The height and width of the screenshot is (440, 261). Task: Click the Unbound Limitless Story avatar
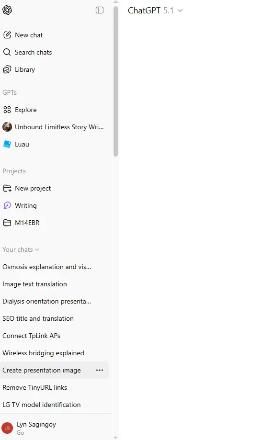pyautogui.click(x=7, y=127)
